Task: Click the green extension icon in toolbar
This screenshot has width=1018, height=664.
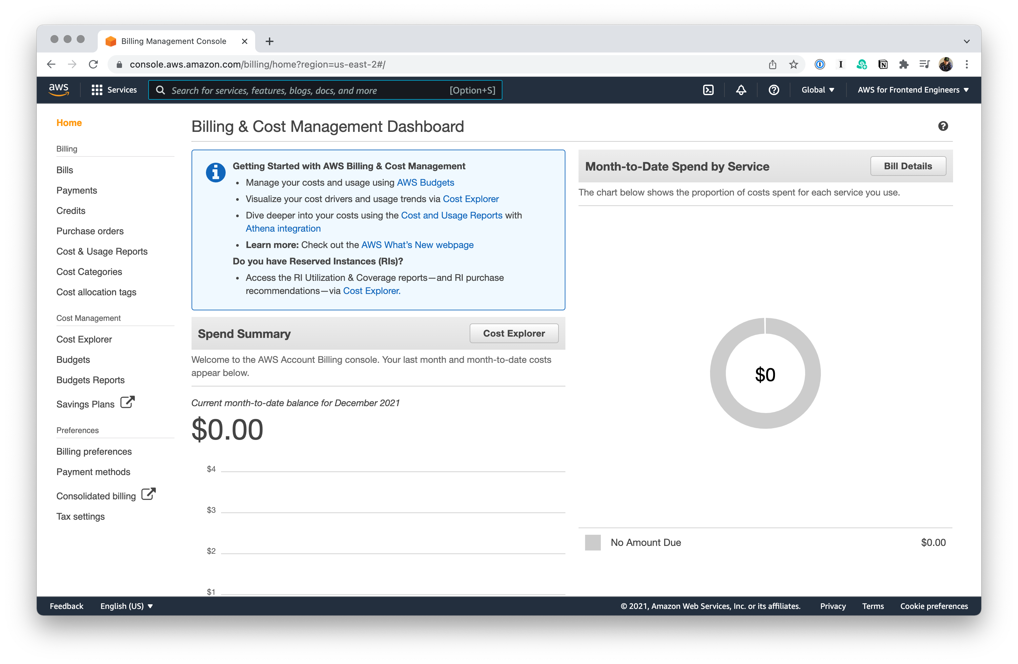Action: [x=862, y=64]
